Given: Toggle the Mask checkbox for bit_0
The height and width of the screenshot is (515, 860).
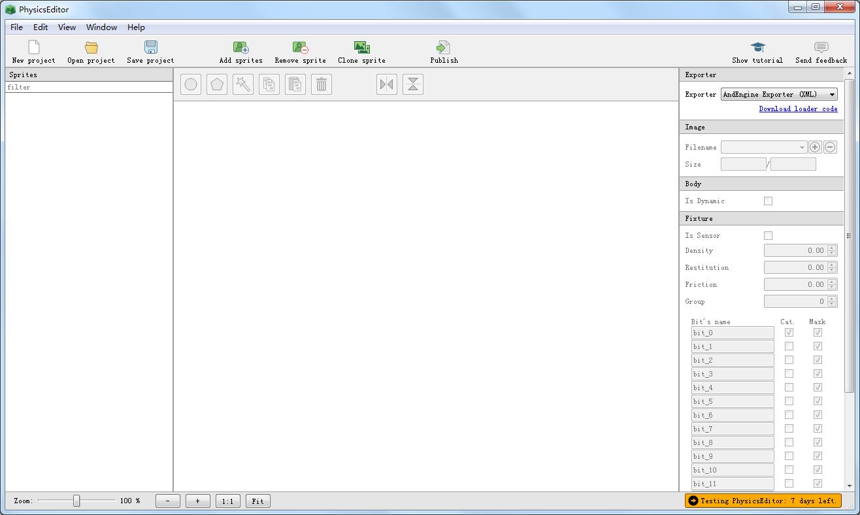Looking at the screenshot, I should tap(818, 333).
